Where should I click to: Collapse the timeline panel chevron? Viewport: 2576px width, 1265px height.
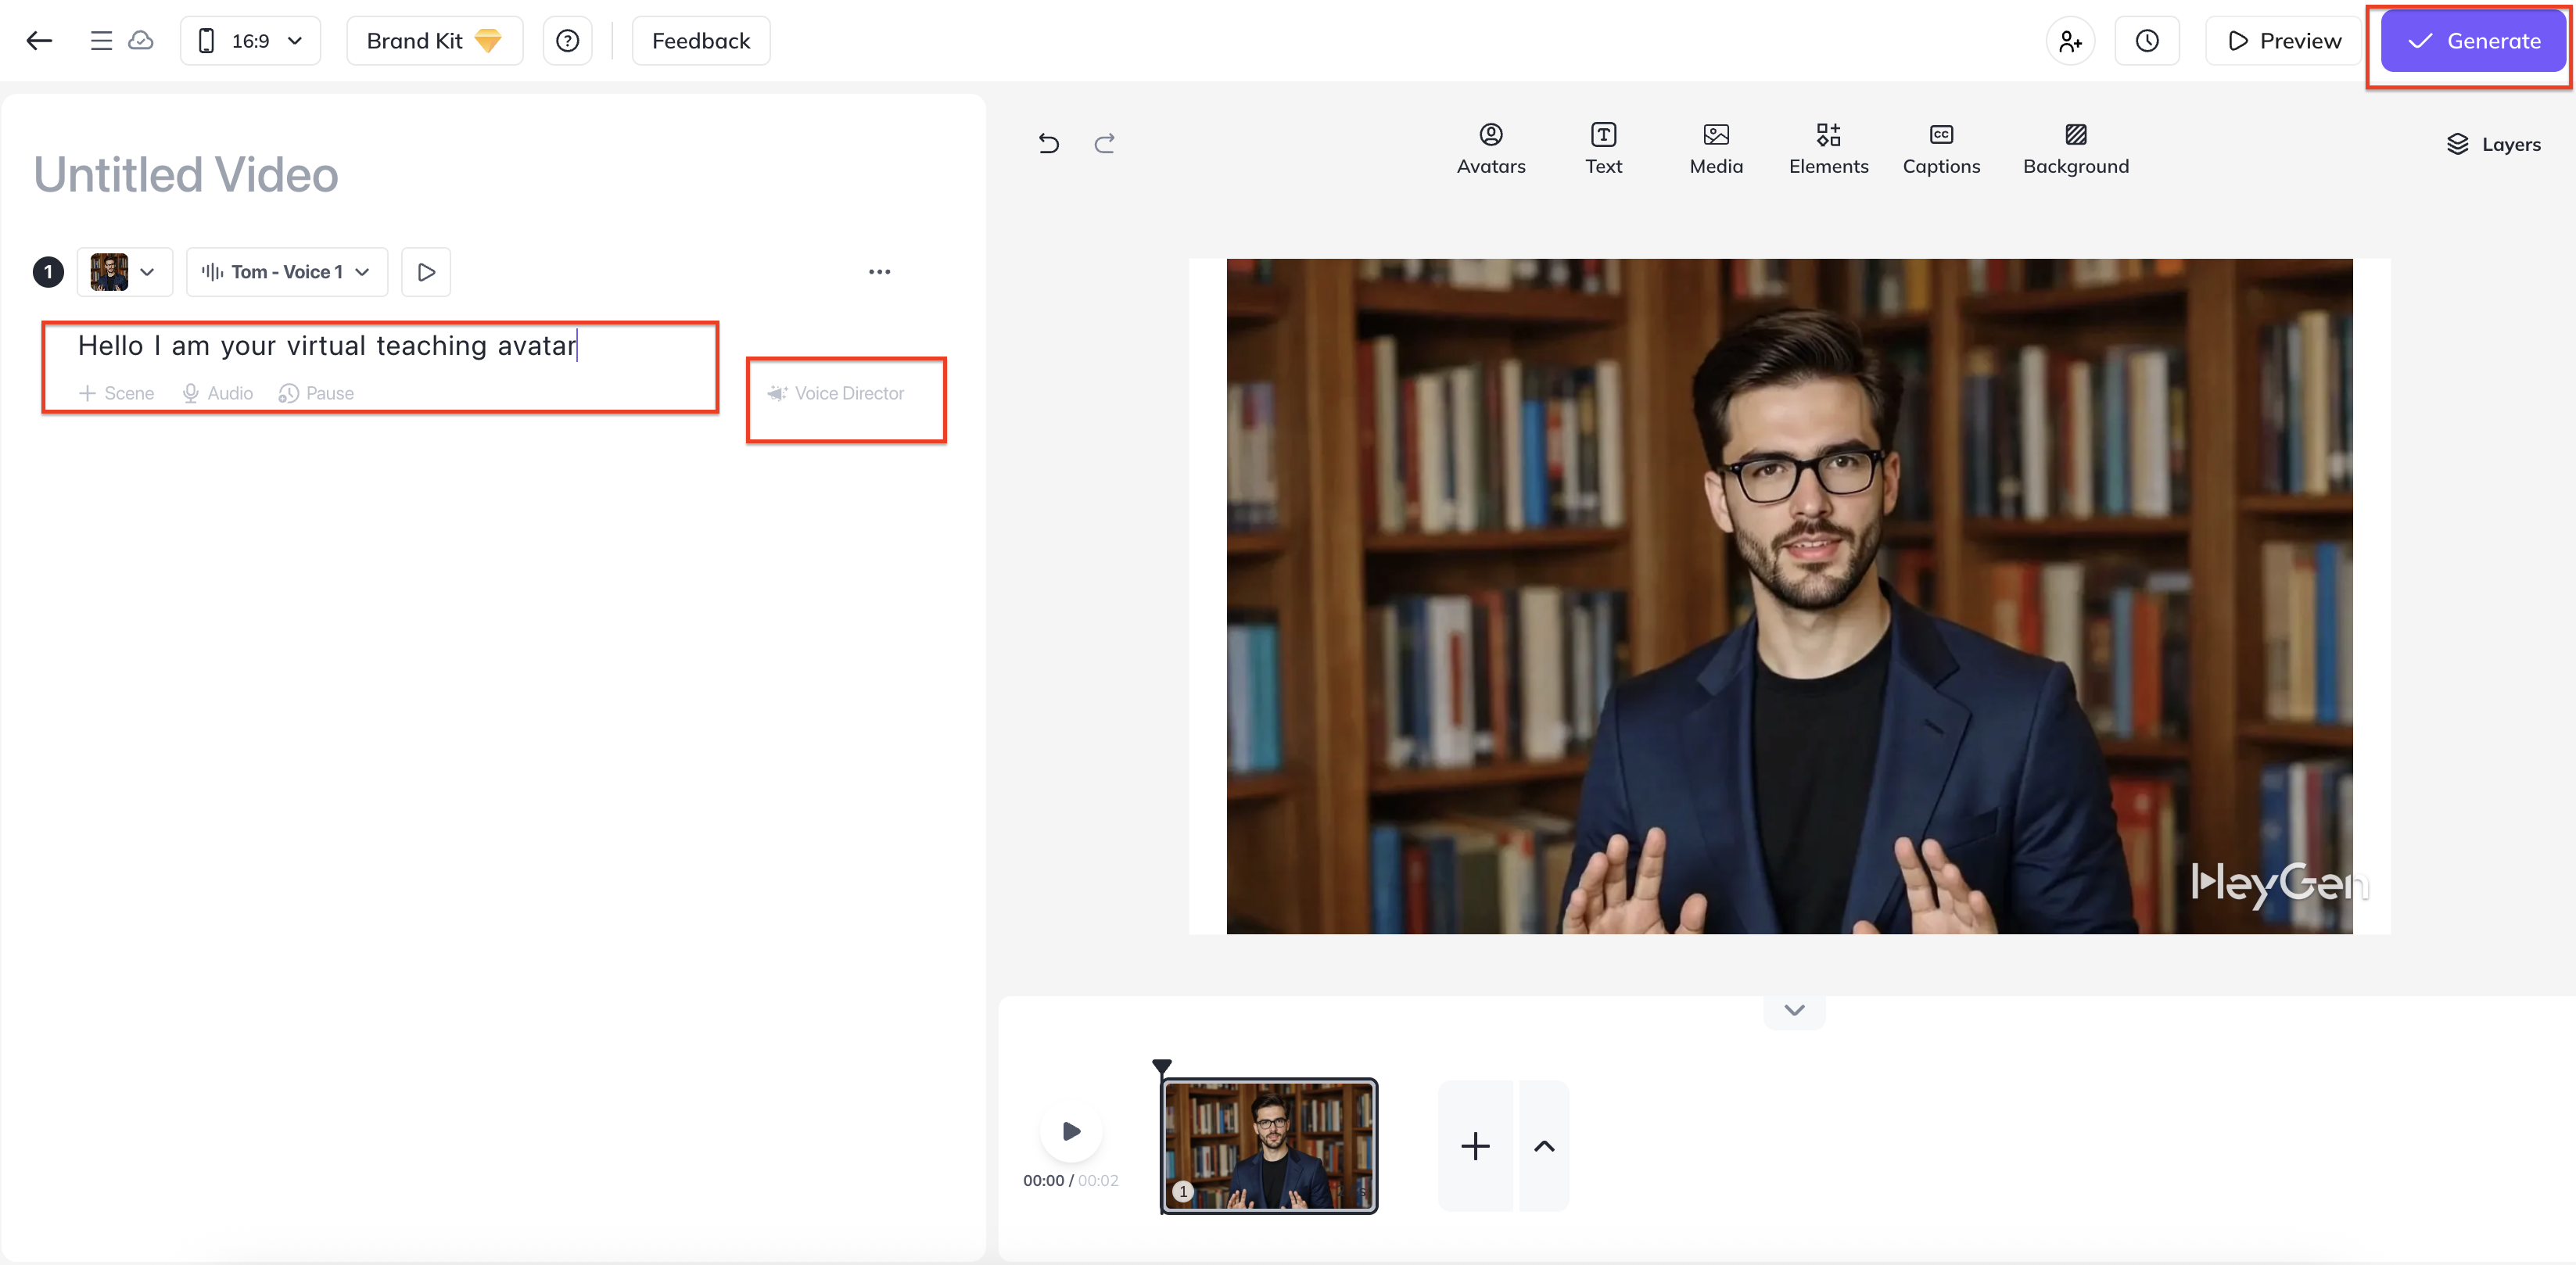[1794, 1010]
